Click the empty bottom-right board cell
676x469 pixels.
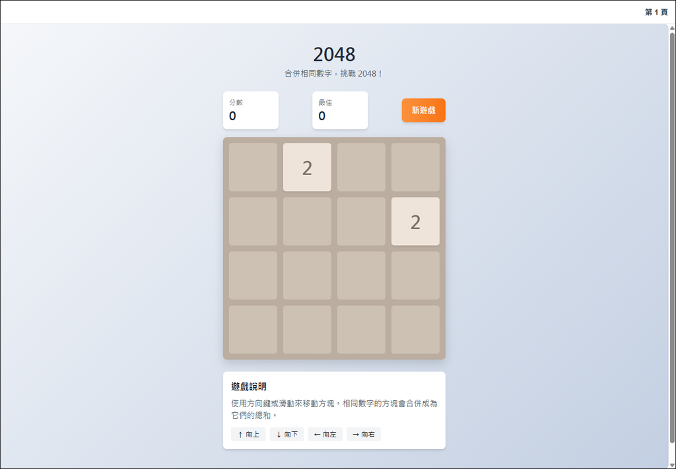point(415,330)
